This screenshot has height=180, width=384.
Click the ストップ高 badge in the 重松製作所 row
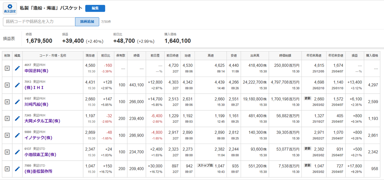point(205,166)
